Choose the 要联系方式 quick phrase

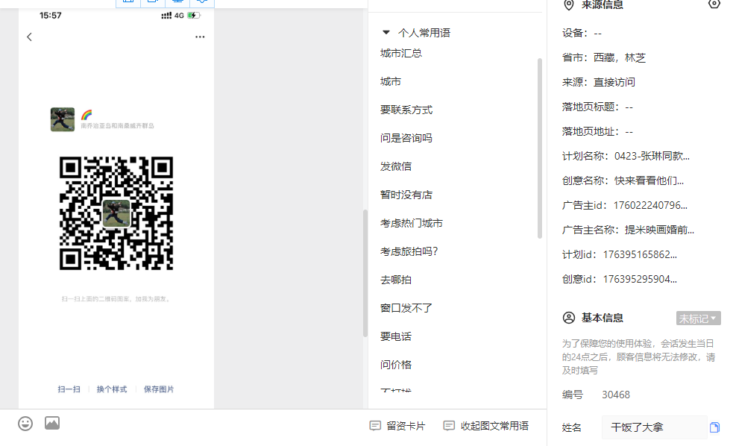coord(406,110)
